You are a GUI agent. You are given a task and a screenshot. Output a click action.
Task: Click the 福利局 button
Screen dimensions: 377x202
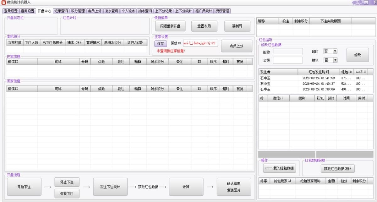pyautogui.click(x=237, y=26)
